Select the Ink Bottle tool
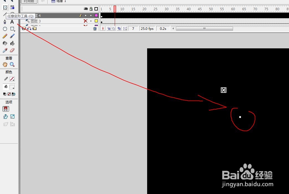The image size is (289, 194). point(5,43)
